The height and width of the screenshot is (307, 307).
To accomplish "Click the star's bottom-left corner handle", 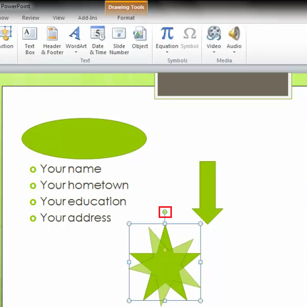I will 129,301.
